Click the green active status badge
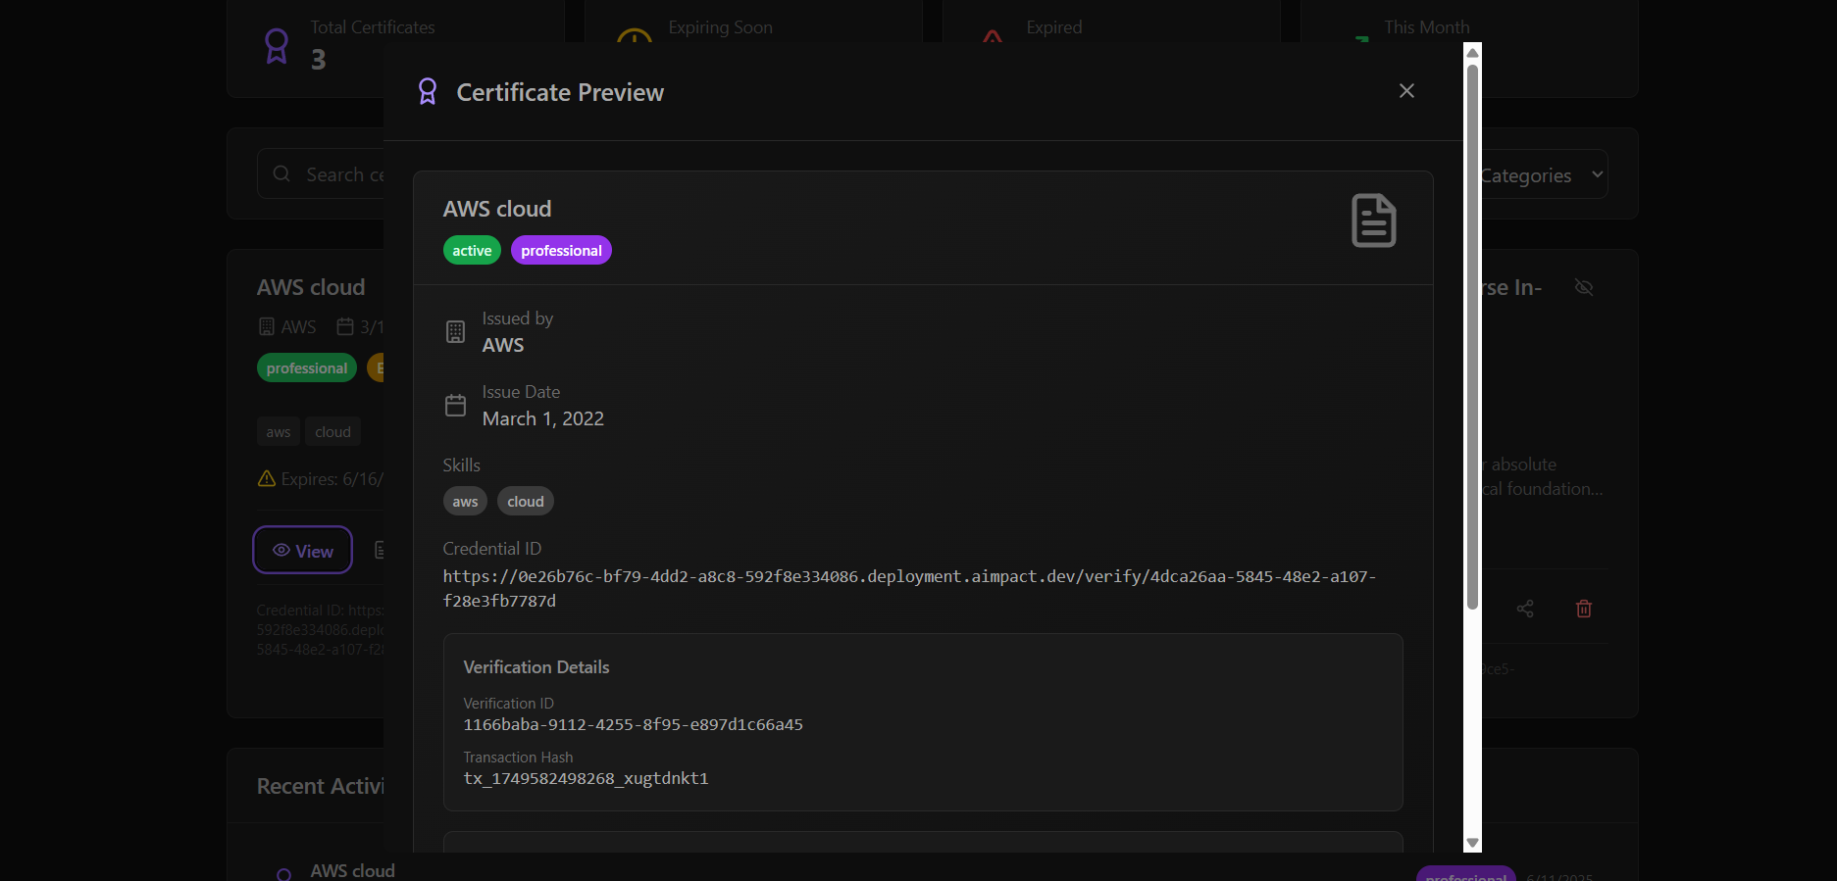1837x881 pixels. click(x=472, y=251)
